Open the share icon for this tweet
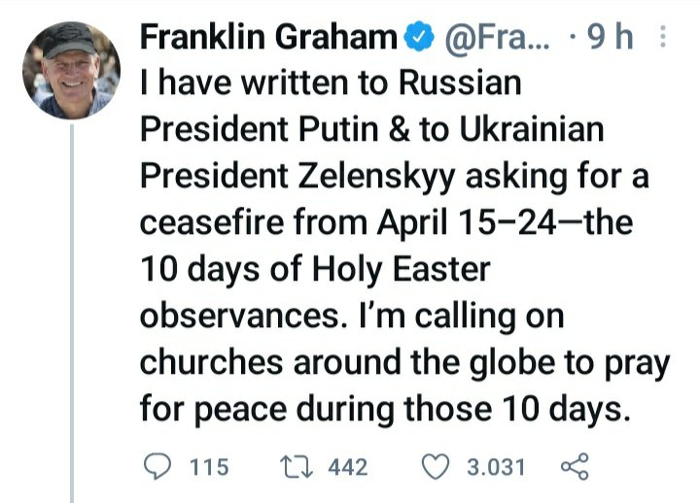This screenshot has height=503, width=700. 577,467
